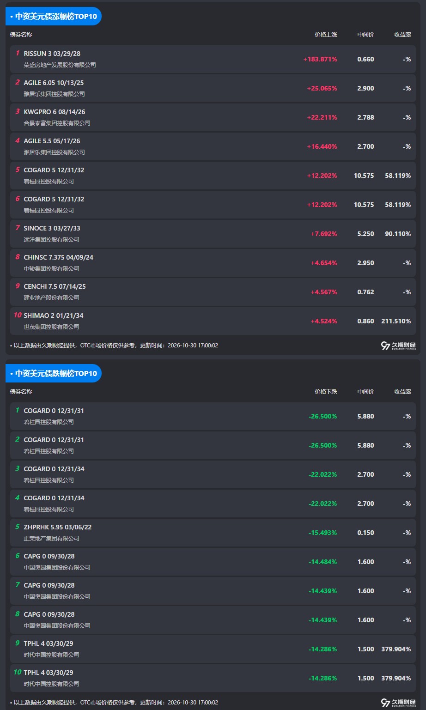This screenshot has height=710, width=426.
Task: Click issuer 远洋集团控股有限公司
Action: click(x=52, y=240)
